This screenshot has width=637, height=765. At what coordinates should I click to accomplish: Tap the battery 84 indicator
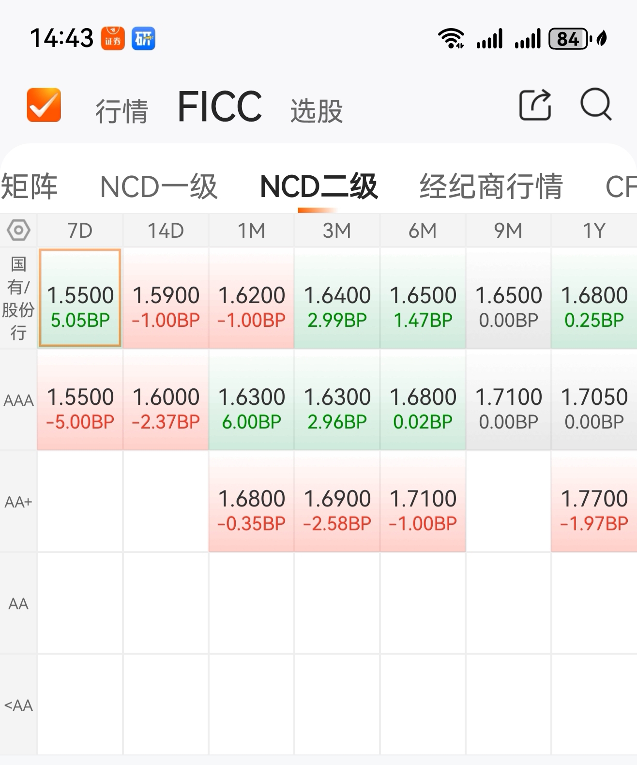[568, 39]
